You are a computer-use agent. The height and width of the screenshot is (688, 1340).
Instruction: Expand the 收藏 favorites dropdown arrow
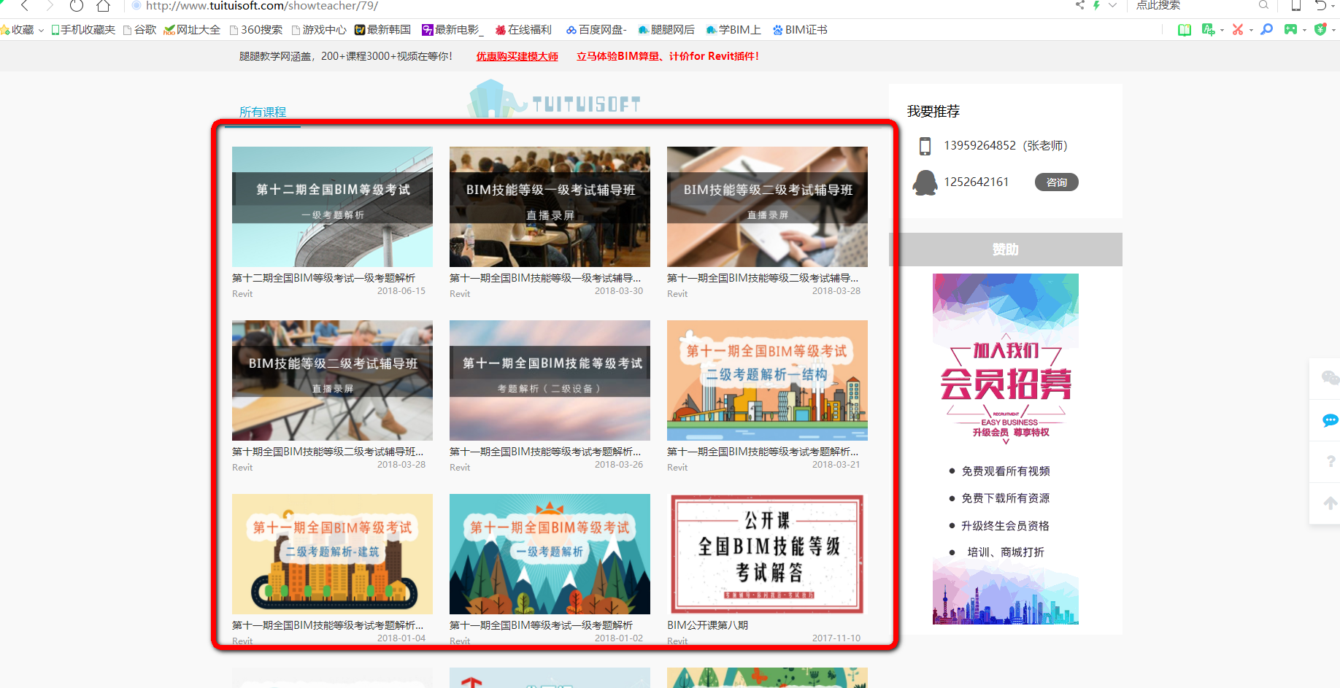(41, 31)
